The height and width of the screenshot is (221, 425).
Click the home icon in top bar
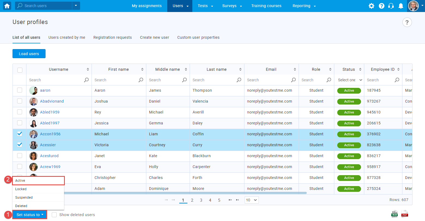[7, 6]
